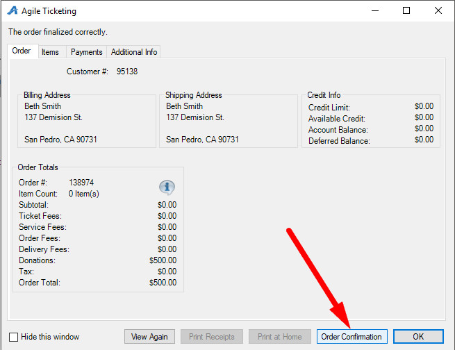Maximize the Agile Ticketing window
The width and height of the screenshot is (455, 350).
pos(406,10)
